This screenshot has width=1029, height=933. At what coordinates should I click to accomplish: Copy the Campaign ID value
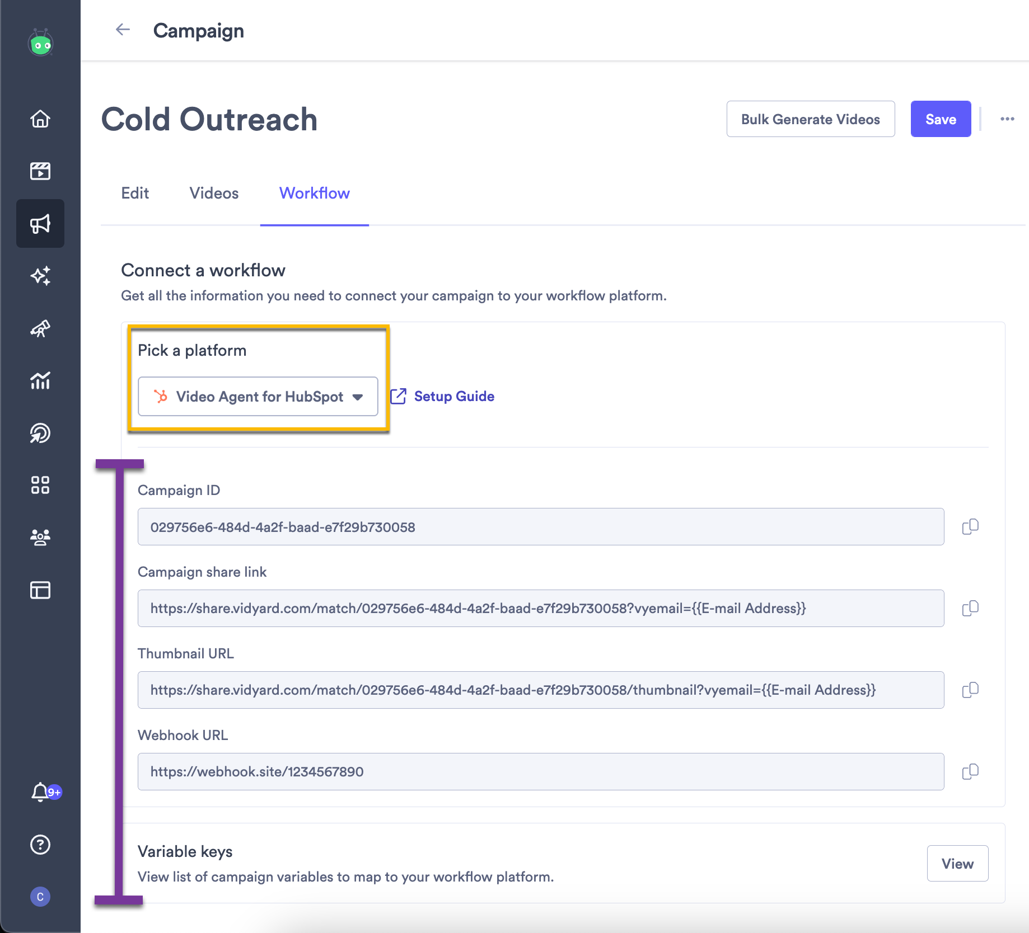pyautogui.click(x=970, y=526)
